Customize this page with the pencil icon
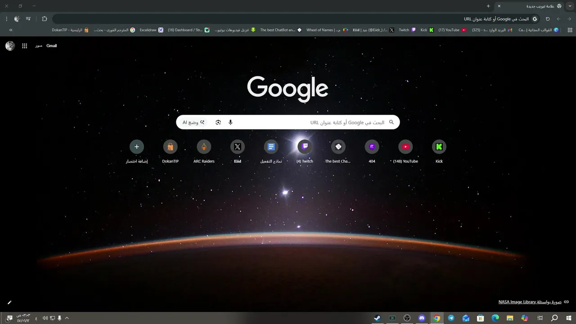This screenshot has width=576, height=324. tap(9, 302)
